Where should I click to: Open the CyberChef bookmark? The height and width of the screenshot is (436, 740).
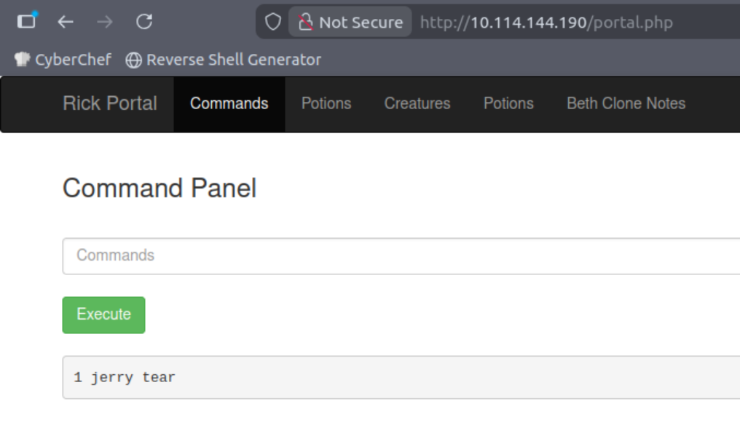(x=63, y=60)
